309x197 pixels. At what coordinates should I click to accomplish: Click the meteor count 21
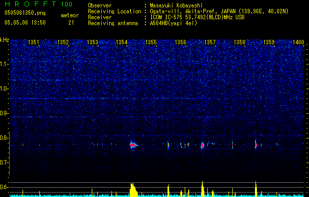tap(71, 23)
